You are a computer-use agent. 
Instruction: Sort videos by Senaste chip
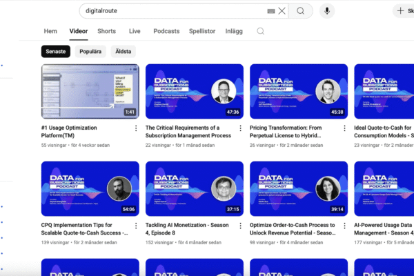(x=56, y=51)
